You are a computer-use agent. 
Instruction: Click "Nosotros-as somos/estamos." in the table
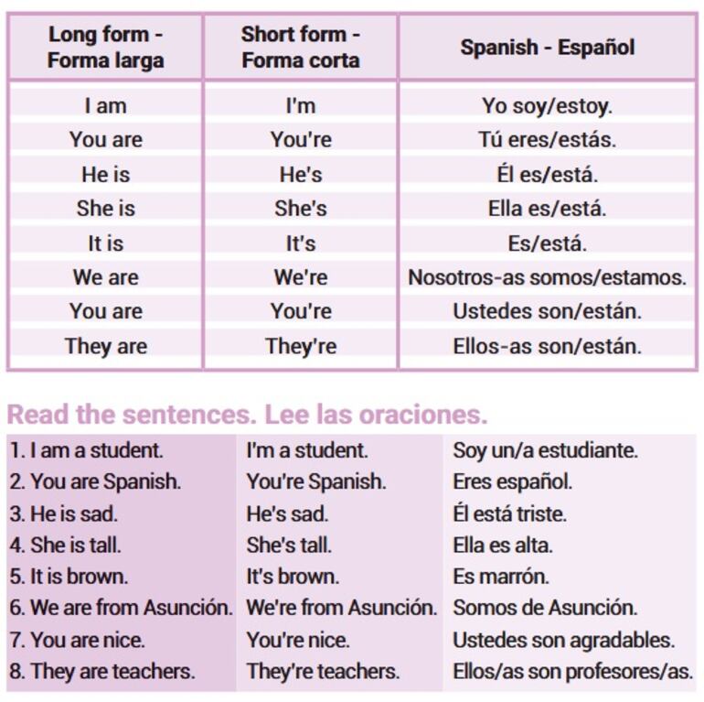click(x=547, y=277)
